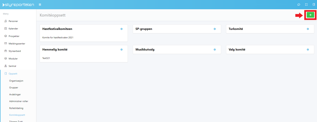This screenshot has width=317, height=122.
Task: Go to Administrer roller submenu
Action: (18, 101)
